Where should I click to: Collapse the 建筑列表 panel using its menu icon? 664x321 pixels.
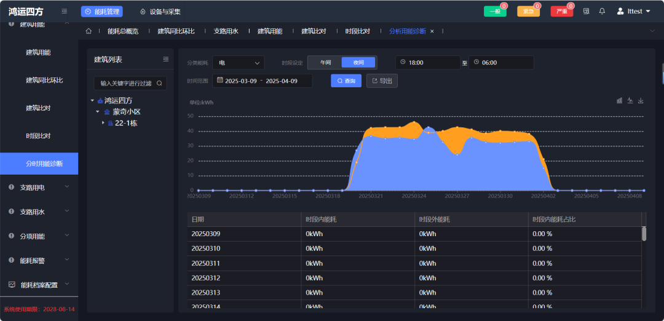(x=165, y=60)
